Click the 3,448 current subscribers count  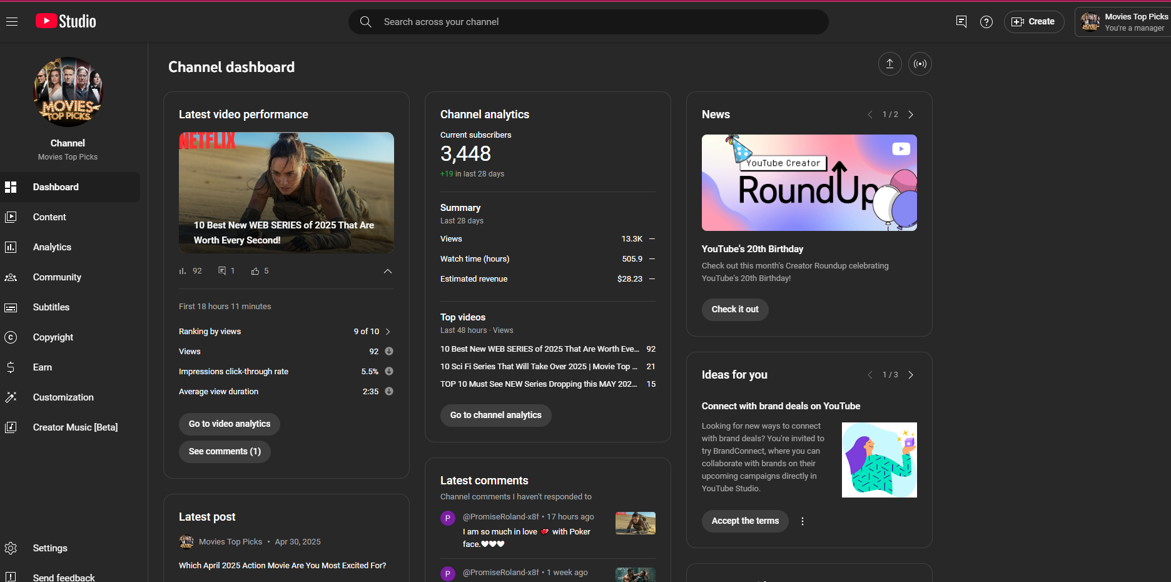tap(465, 154)
